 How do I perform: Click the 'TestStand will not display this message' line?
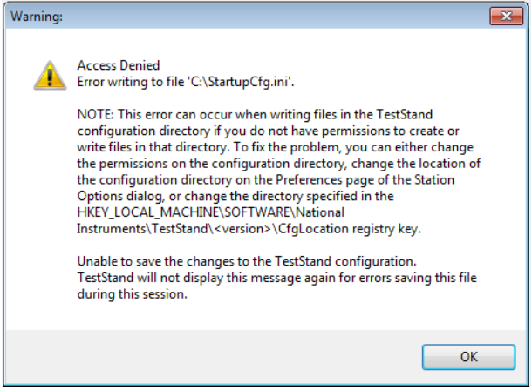tap(276, 278)
